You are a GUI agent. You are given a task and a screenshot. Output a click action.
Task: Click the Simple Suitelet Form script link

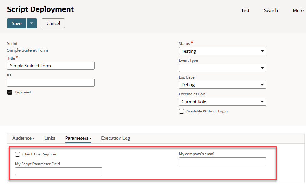pyautogui.click(x=27, y=50)
